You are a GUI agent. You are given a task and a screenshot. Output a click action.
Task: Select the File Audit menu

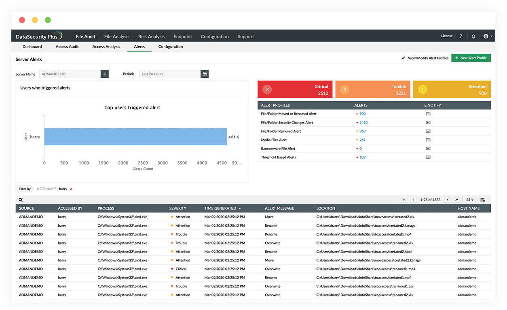pyautogui.click(x=86, y=36)
